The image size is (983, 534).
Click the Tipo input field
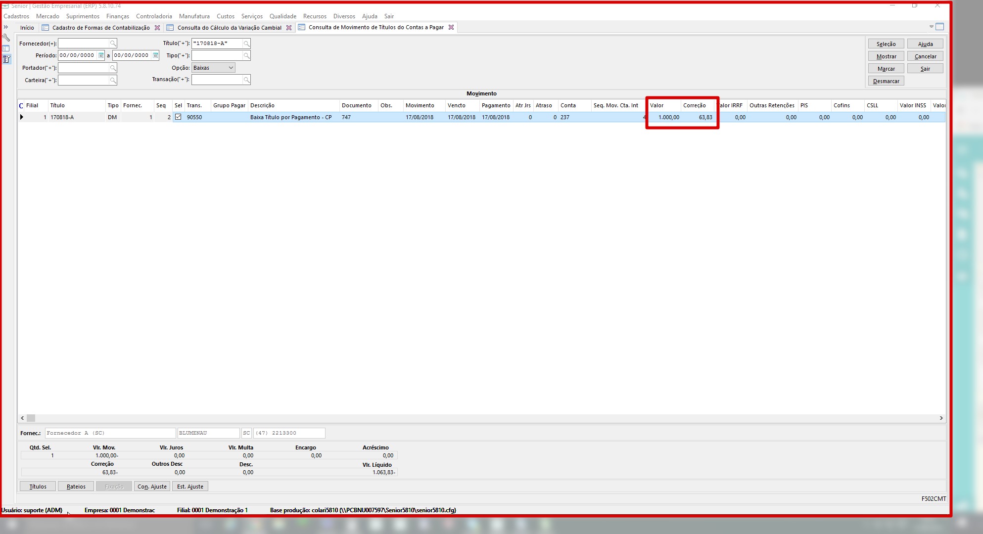point(217,55)
